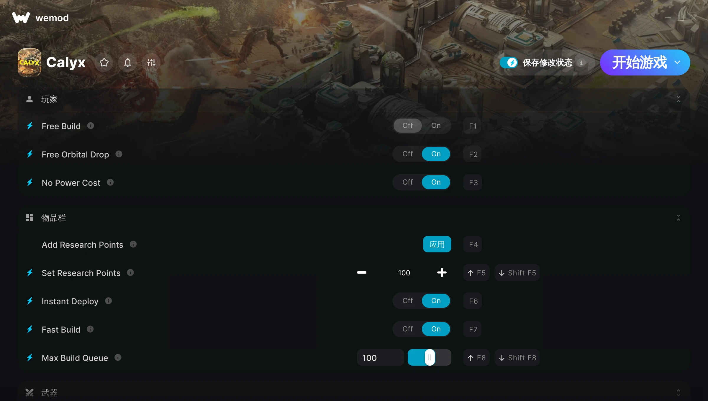This screenshot has width=708, height=401.
Task: Open the notifications bell icon
Action: point(127,63)
